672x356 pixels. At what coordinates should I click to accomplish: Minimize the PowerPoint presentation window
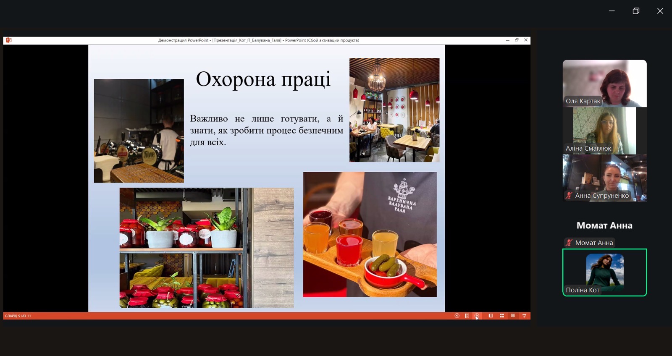coord(507,40)
